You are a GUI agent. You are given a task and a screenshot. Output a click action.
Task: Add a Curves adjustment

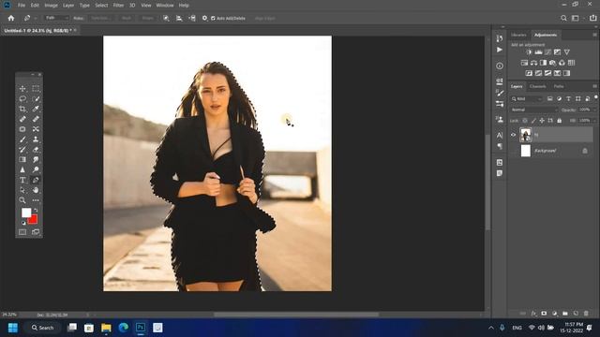tap(547, 52)
